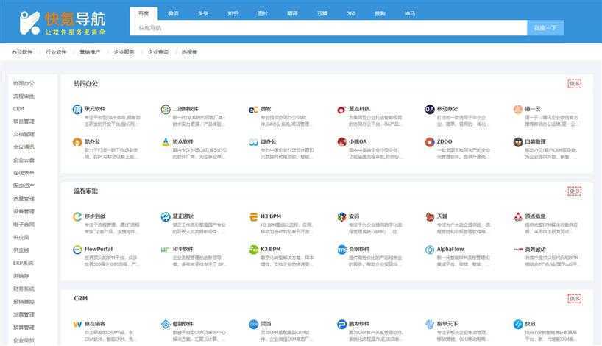602x346 pixels.
Task: Click the search input field
Action: click(328, 28)
